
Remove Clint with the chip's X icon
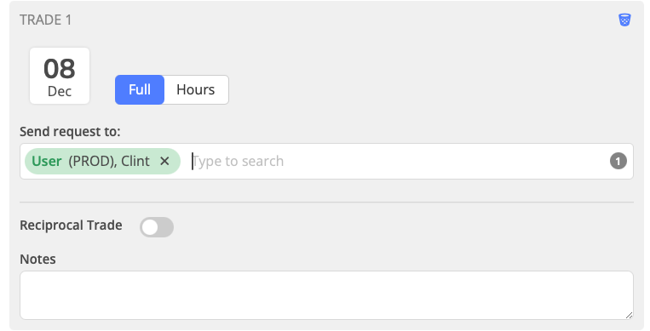164,161
